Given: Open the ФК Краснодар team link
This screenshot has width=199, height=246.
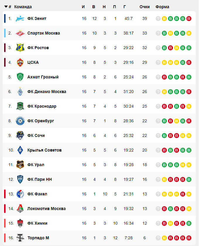Looking at the screenshot, I should click(x=42, y=106).
